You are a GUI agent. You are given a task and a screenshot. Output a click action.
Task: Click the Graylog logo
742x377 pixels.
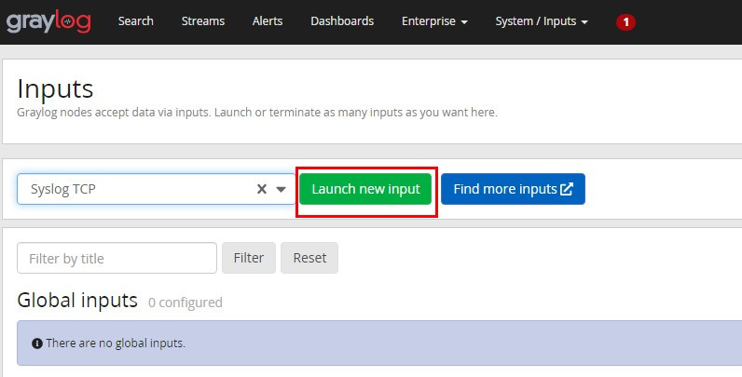48,21
